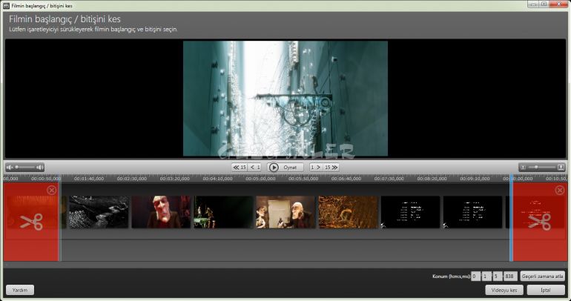Click the scissors icon in the end cut region
The height and width of the screenshot is (301, 571).
click(540, 221)
